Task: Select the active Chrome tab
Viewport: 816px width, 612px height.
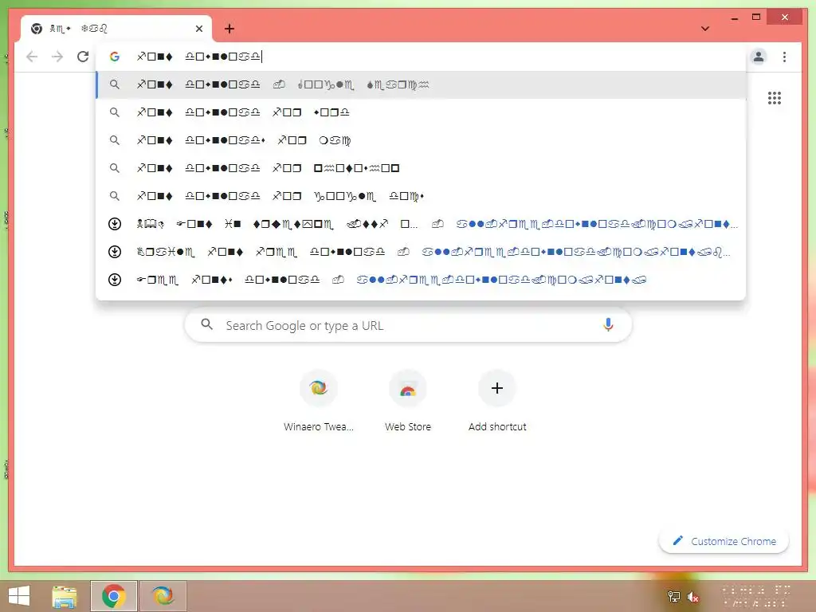Action: 116,29
